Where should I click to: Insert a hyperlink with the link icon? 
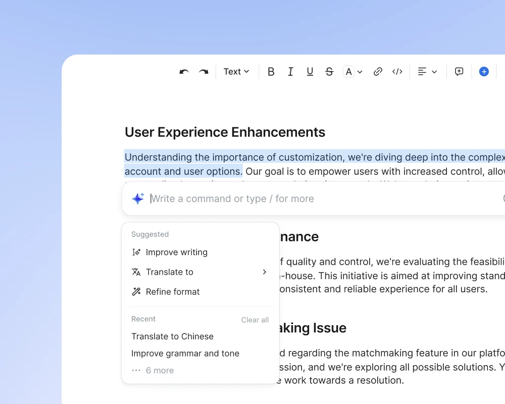pos(378,72)
